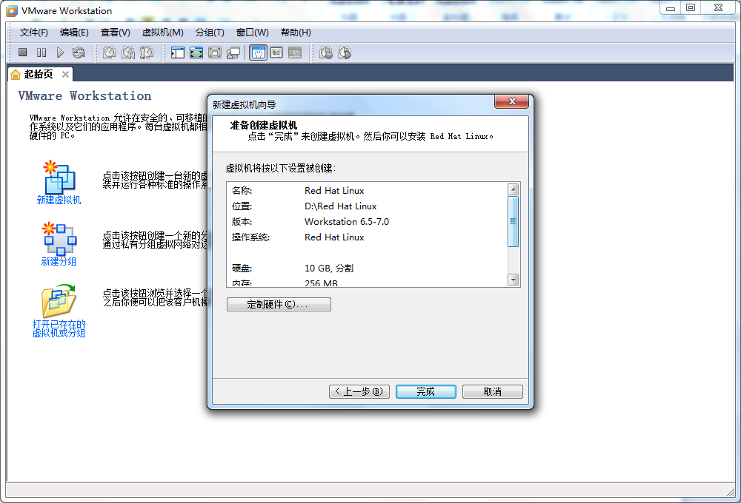Open the snapshot manager toolbar icon
Viewport: 741px width, 503px height.
click(x=147, y=53)
